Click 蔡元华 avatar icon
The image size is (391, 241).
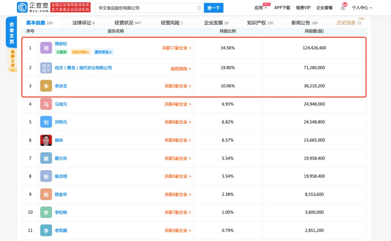(x=46, y=158)
